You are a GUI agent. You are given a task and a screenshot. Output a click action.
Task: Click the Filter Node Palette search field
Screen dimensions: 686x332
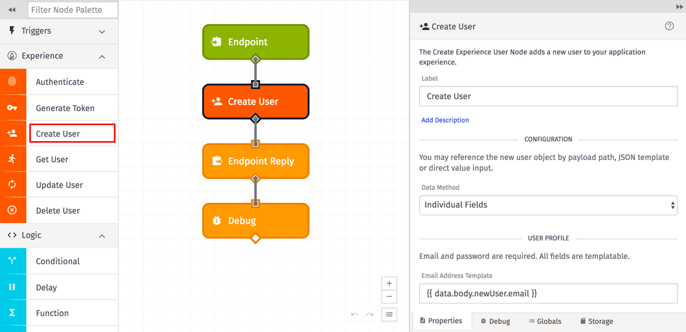pos(73,10)
